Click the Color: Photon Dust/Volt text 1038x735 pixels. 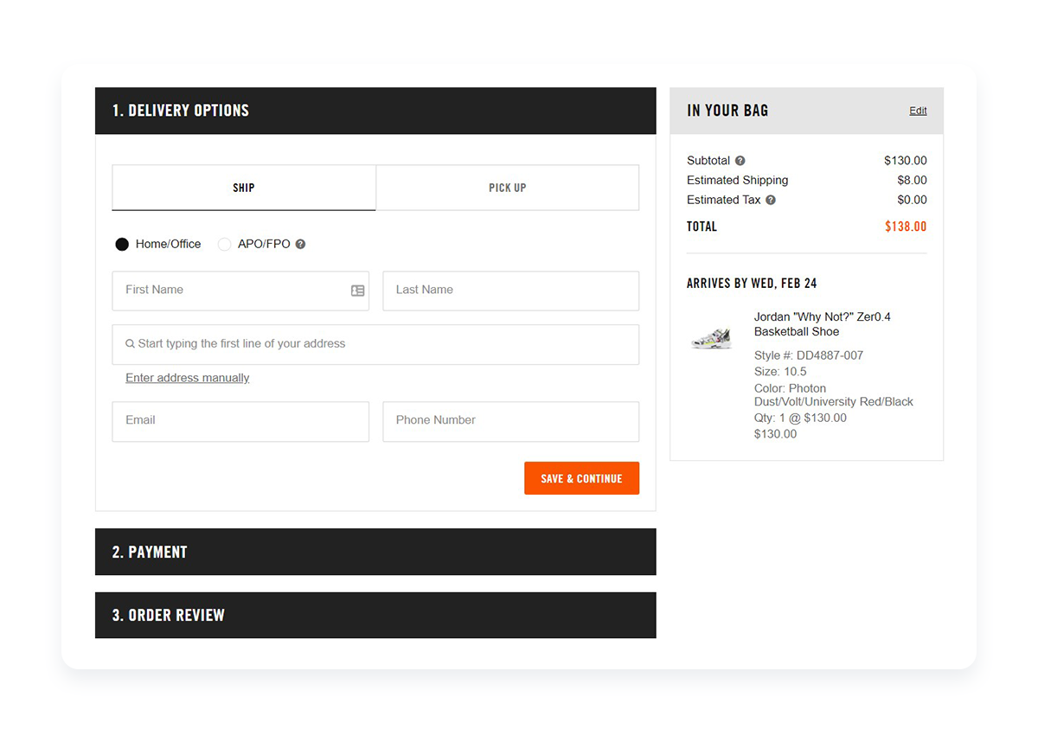coord(833,395)
